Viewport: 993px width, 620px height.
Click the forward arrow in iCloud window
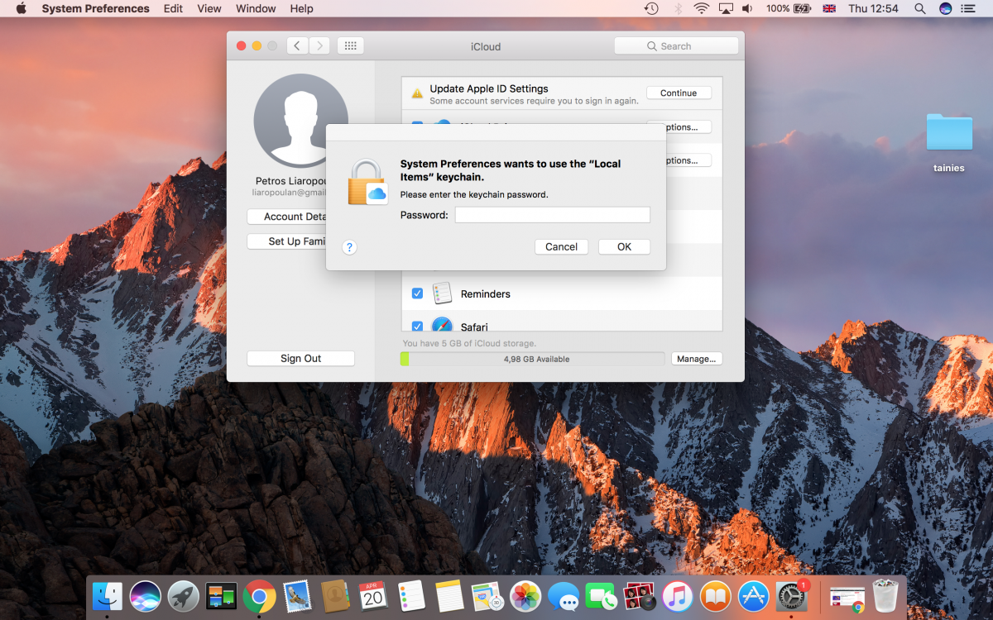[x=319, y=46]
